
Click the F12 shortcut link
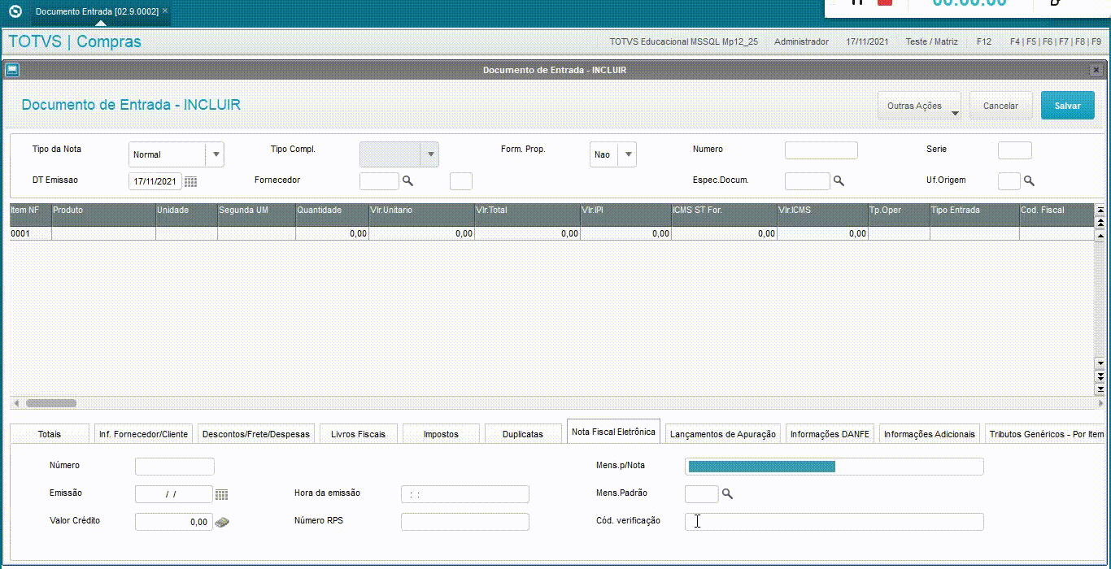click(x=984, y=41)
